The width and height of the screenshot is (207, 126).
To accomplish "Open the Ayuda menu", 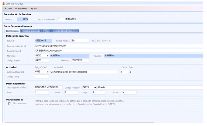I will point(33,8).
